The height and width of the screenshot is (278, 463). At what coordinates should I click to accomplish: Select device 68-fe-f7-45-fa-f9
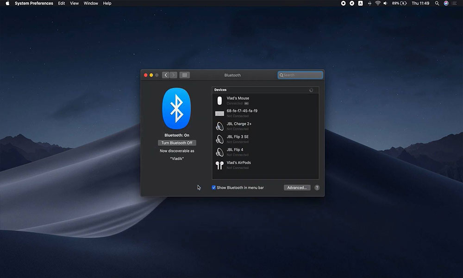tap(265, 113)
